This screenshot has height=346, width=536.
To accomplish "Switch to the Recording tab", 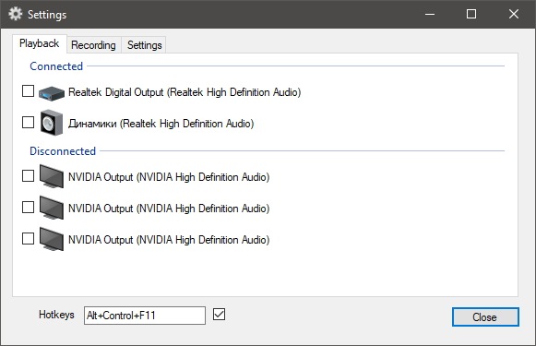I will [x=94, y=45].
